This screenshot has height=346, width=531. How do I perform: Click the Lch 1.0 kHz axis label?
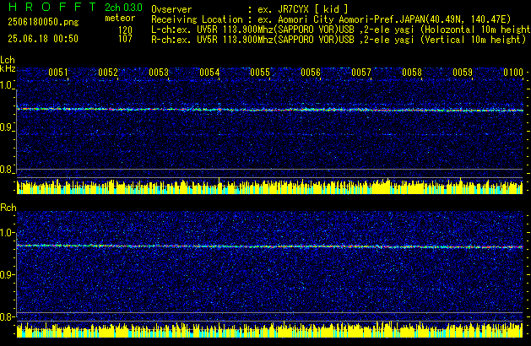click(x=6, y=85)
